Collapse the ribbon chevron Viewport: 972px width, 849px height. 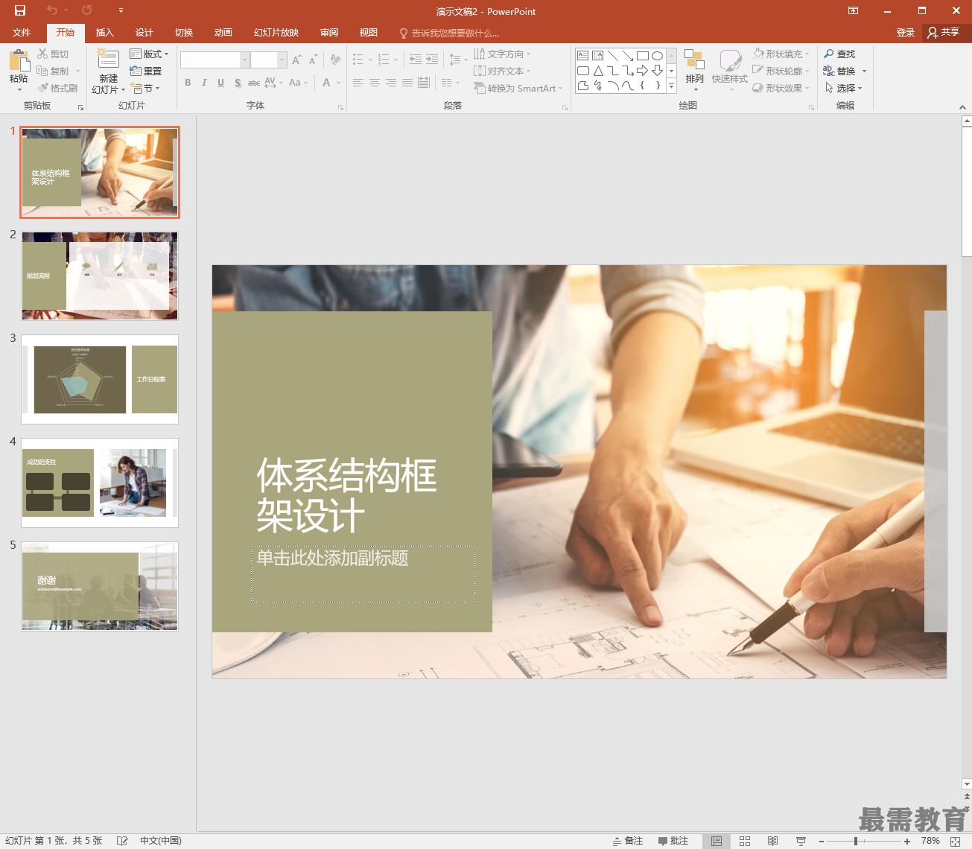click(x=962, y=107)
